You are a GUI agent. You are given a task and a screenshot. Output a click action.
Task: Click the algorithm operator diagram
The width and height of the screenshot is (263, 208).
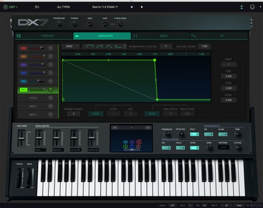click(132, 144)
